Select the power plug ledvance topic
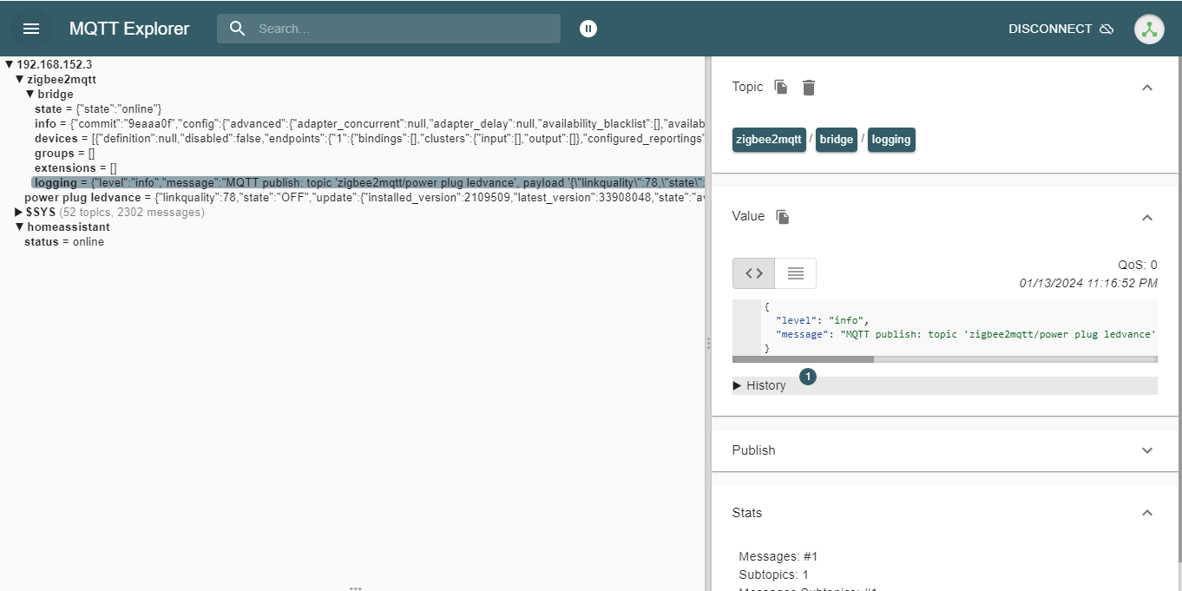 (x=364, y=197)
